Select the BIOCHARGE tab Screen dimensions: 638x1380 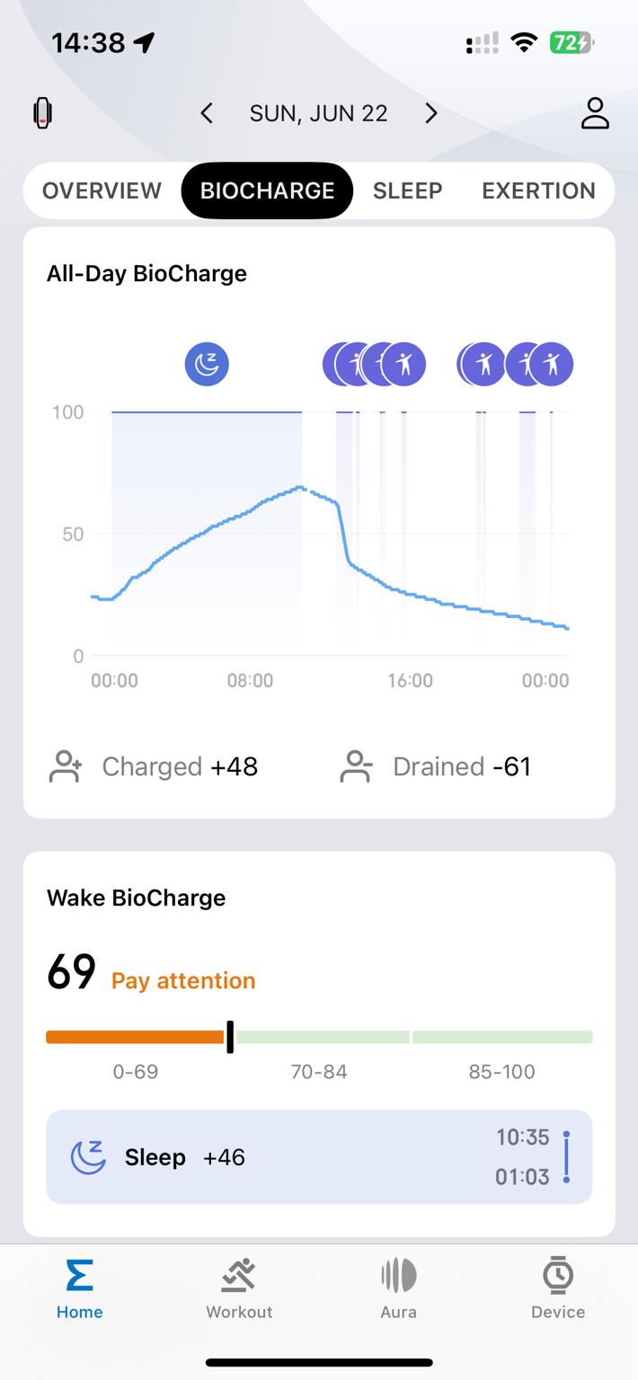267,190
